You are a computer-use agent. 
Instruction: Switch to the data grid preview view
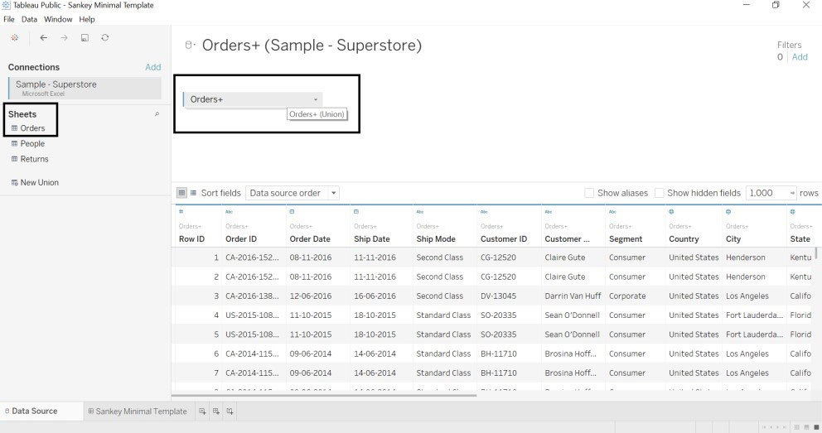point(181,193)
